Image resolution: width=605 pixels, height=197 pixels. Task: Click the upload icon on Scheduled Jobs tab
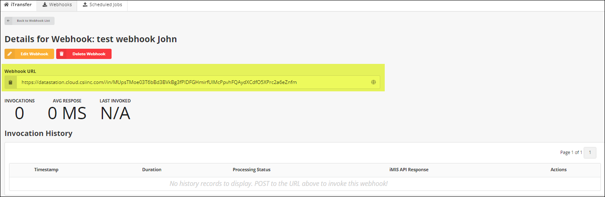coord(85,5)
